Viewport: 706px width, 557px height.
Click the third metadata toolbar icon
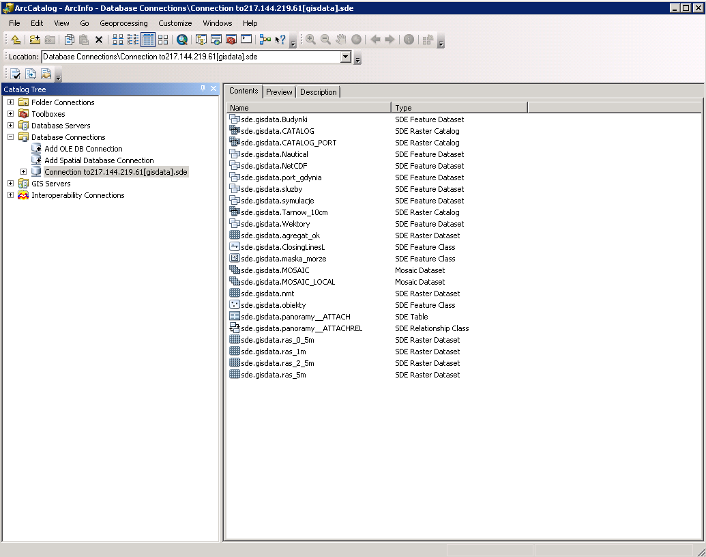(x=46, y=74)
